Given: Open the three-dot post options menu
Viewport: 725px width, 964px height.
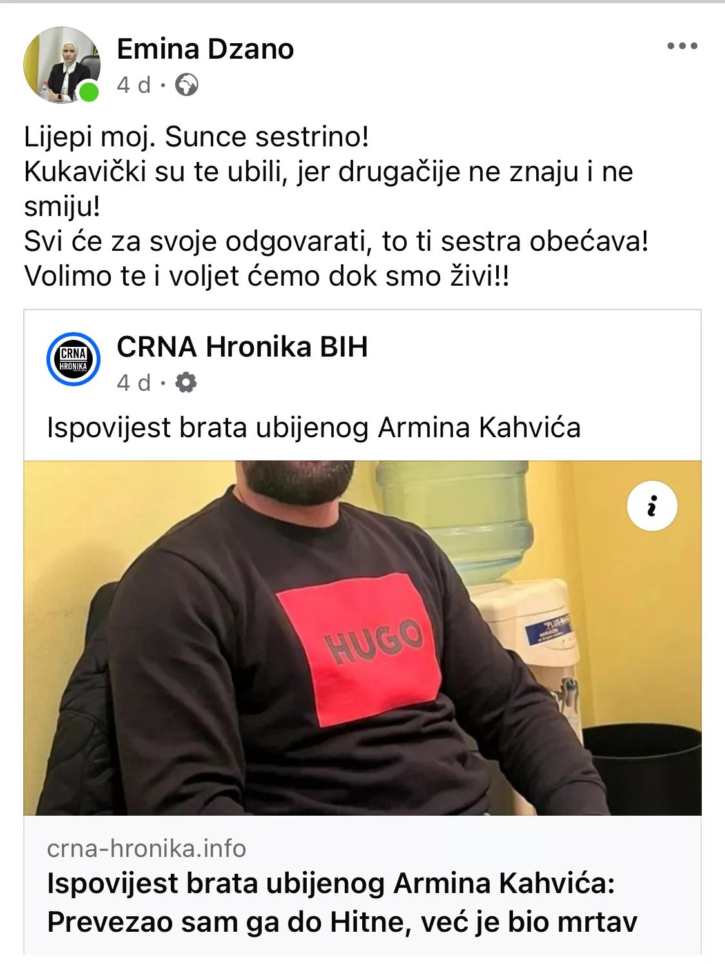Looking at the screenshot, I should coord(682,46).
